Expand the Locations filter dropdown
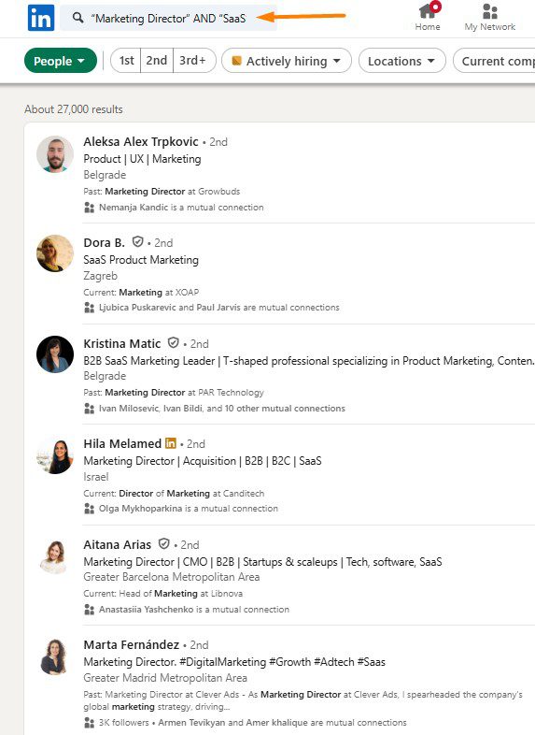Image resolution: width=535 pixels, height=735 pixels. tap(402, 61)
